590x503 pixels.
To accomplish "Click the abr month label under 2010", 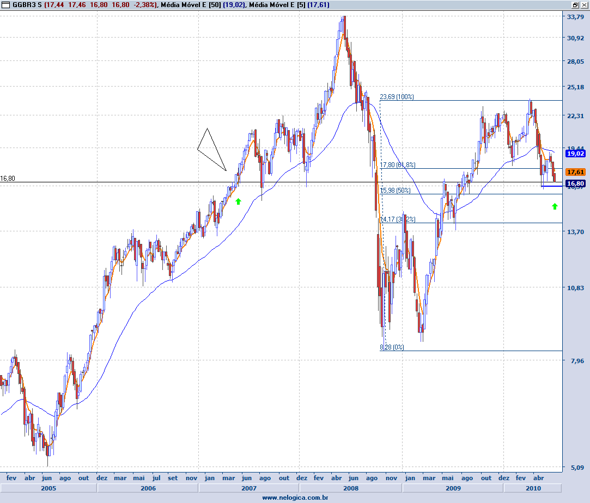I will (x=538, y=478).
